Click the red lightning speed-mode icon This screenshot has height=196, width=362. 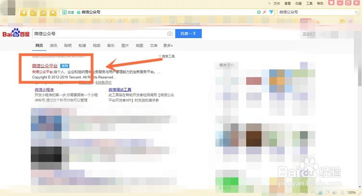click(265, 12)
